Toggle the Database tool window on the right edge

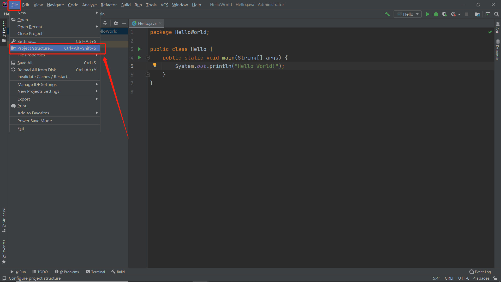(x=497, y=50)
